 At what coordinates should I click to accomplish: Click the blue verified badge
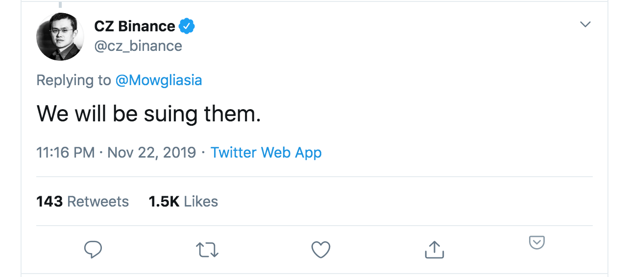[187, 26]
